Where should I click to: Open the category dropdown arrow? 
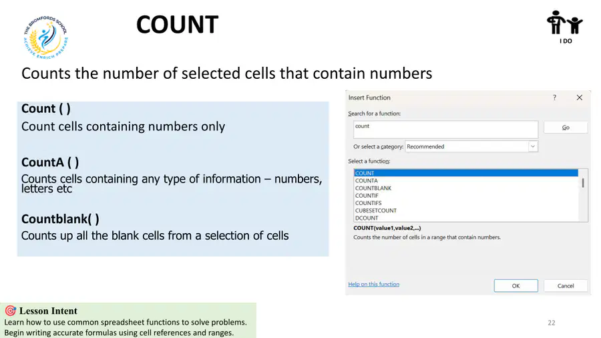533,146
